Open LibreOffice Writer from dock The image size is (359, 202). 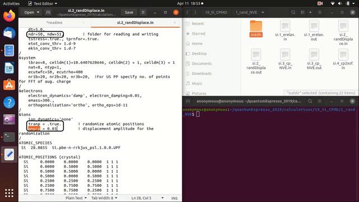9,68
